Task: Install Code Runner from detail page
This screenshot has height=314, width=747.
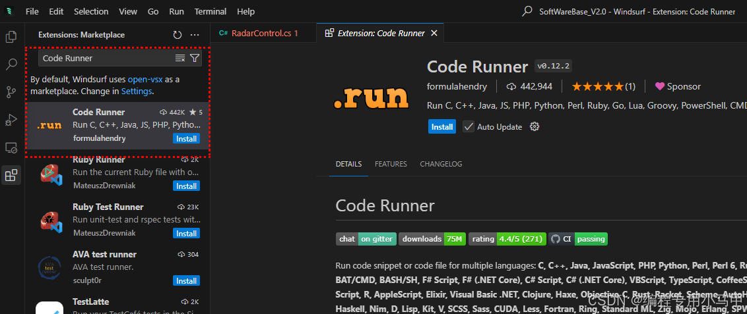Action: click(x=442, y=127)
